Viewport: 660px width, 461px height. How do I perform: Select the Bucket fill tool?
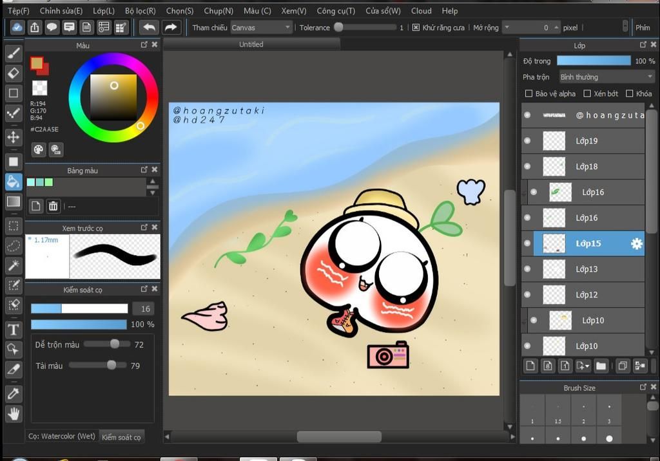tap(14, 182)
